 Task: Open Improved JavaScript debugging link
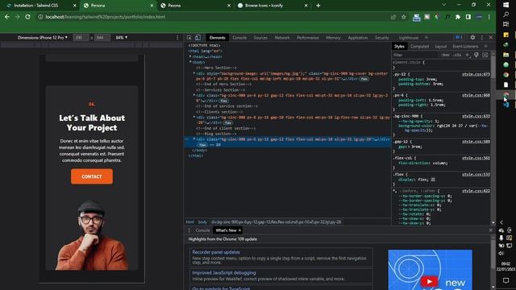point(224,272)
